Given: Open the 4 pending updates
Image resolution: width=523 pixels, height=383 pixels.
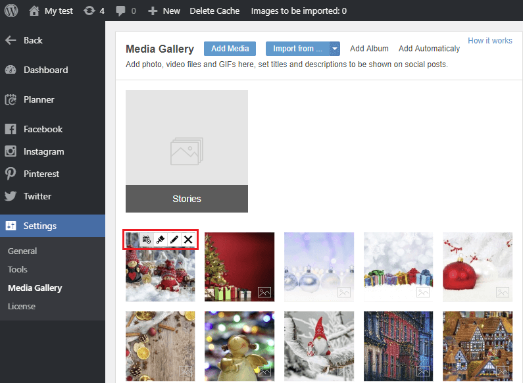Looking at the screenshot, I should coord(93,11).
